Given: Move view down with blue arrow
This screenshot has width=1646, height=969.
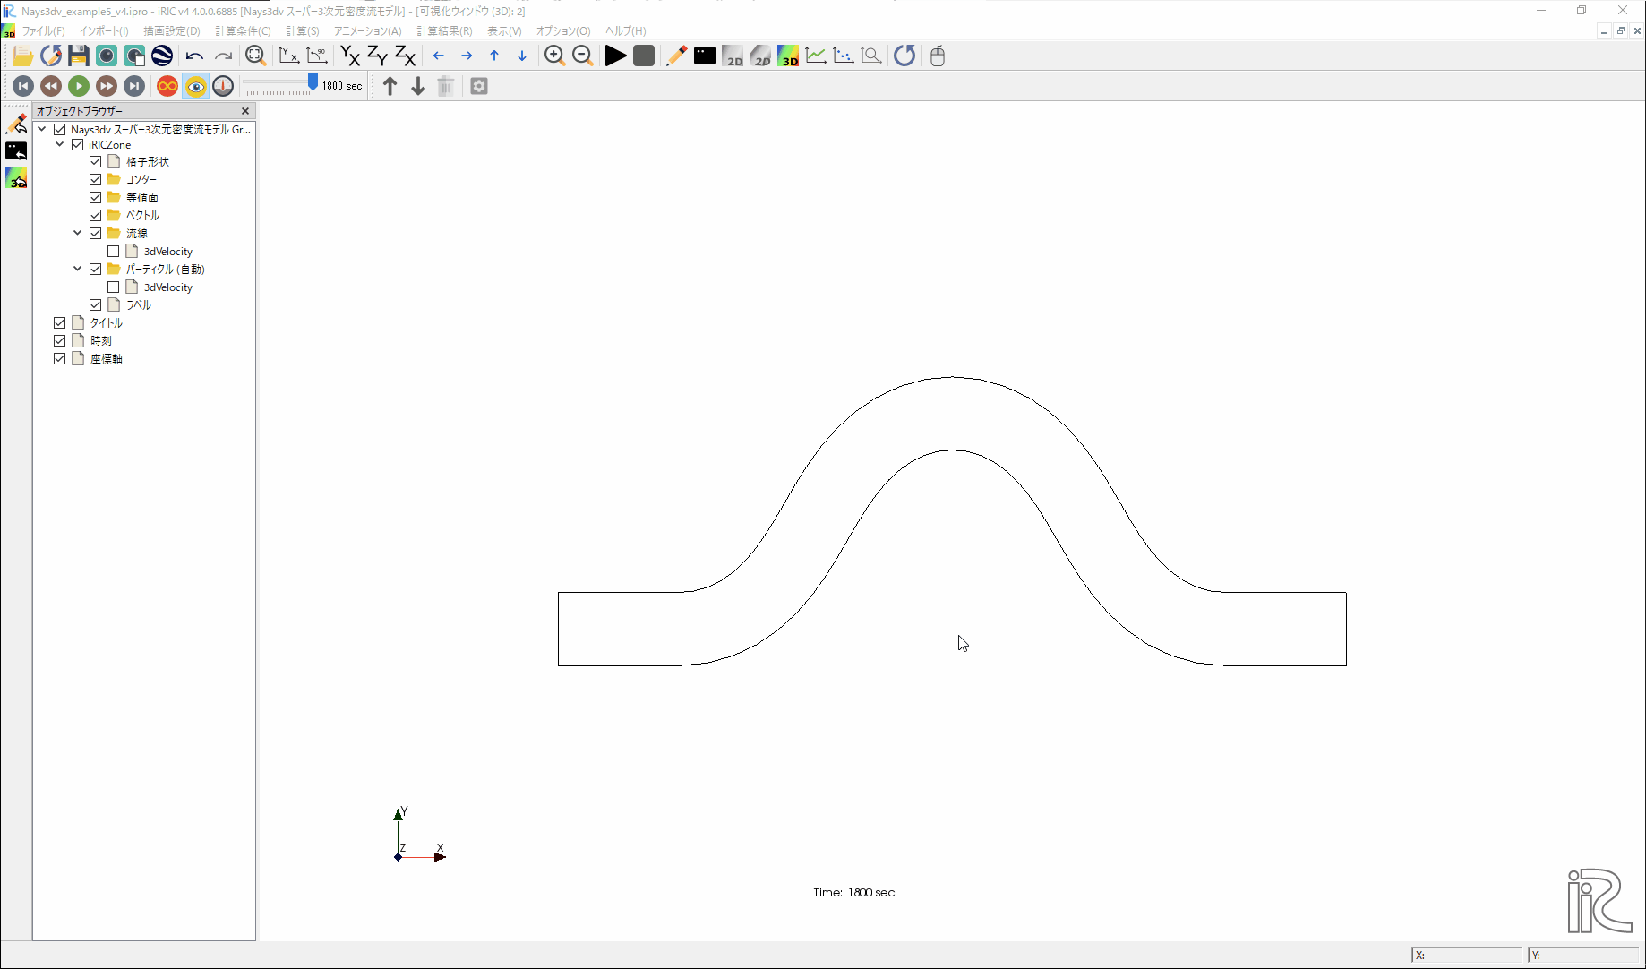Looking at the screenshot, I should 522,56.
